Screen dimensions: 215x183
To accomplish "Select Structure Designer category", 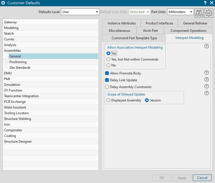I will click(51, 142).
